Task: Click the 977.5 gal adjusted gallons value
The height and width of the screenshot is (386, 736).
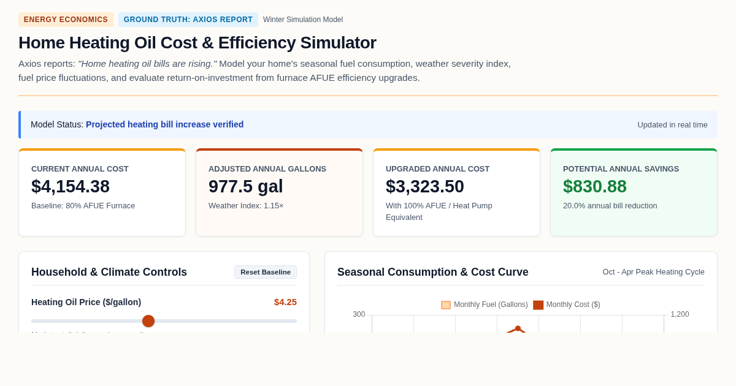Action: (246, 186)
